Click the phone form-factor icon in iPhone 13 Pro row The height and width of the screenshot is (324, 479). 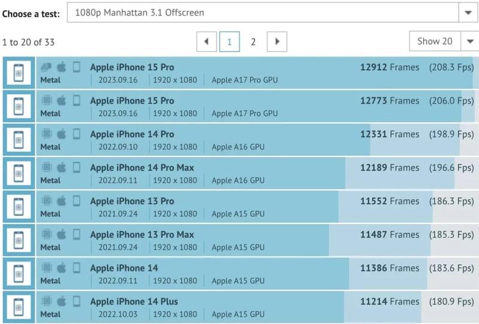click(77, 201)
